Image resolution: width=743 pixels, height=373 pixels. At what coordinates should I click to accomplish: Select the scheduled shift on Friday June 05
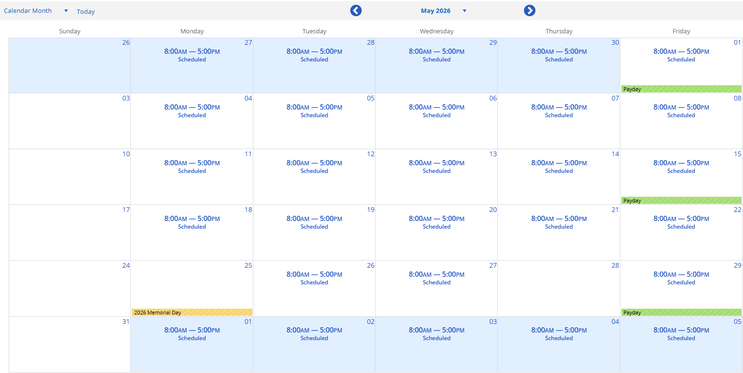pyautogui.click(x=681, y=334)
